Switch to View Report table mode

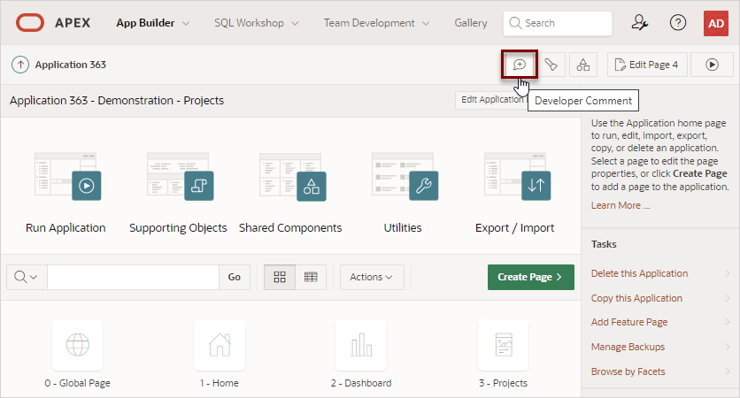(x=311, y=277)
